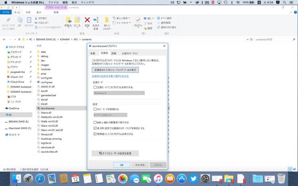Switch to the Details tab in properties

(x=114, y=53)
